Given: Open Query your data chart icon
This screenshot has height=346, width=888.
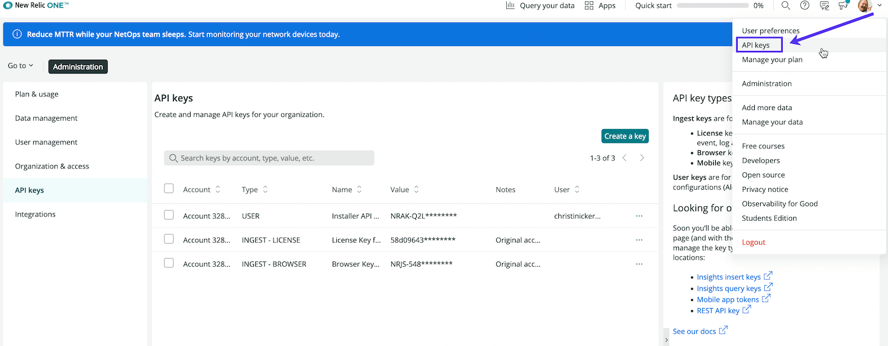Looking at the screenshot, I should coord(510,5).
